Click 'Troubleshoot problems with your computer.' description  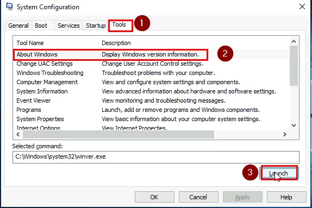(x=158, y=73)
